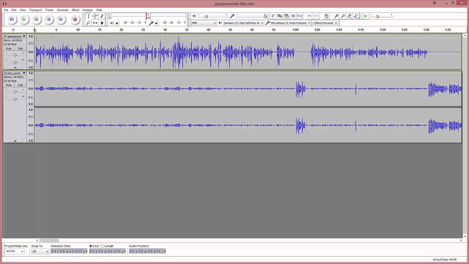The width and height of the screenshot is (469, 264).
Task: Click green Play-at-speed button
Action: 366,16
